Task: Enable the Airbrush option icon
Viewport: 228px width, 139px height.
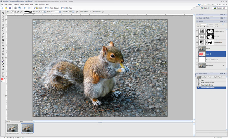Action: coord(77,12)
